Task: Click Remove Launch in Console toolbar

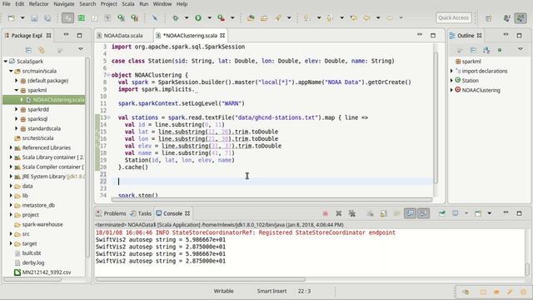Action: pyautogui.click(x=339, y=213)
